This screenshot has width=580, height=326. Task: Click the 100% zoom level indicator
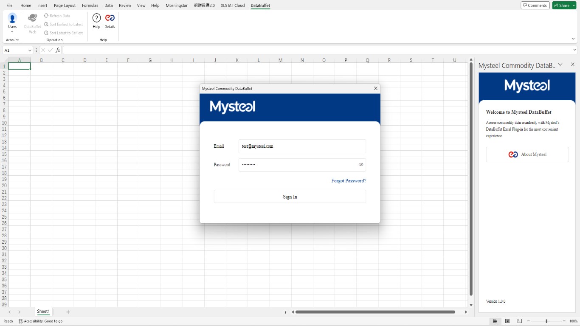(x=573, y=321)
